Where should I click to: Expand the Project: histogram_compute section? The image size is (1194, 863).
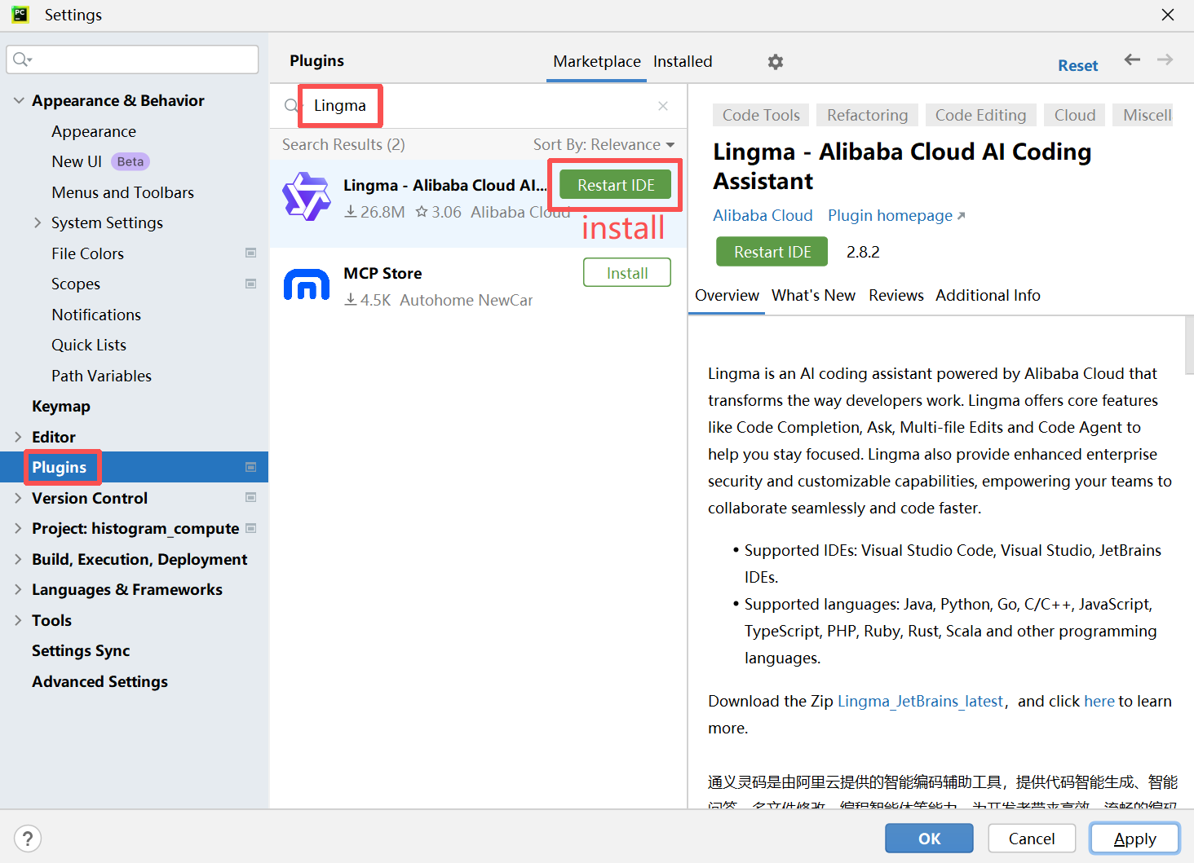point(18,528)
